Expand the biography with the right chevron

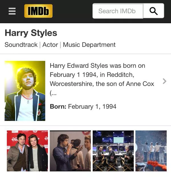164,81
